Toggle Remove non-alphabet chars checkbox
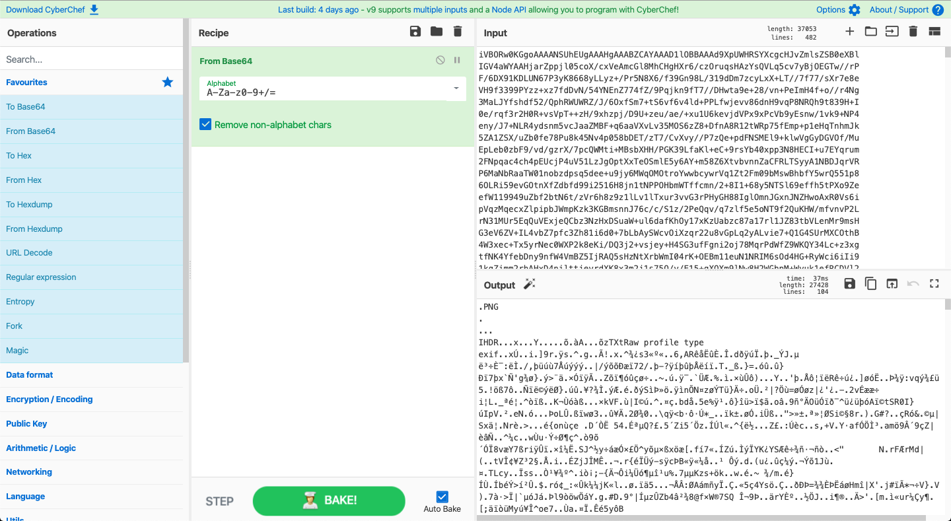Viewport: 951px width, 521px height. point(205,124)
